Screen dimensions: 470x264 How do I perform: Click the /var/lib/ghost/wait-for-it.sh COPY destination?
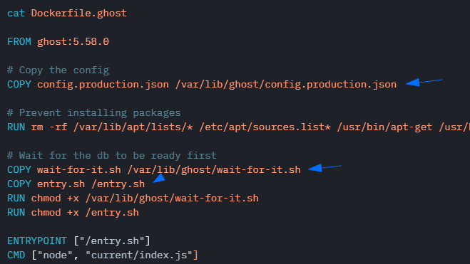pyautogui.click(x=214, y=170)
